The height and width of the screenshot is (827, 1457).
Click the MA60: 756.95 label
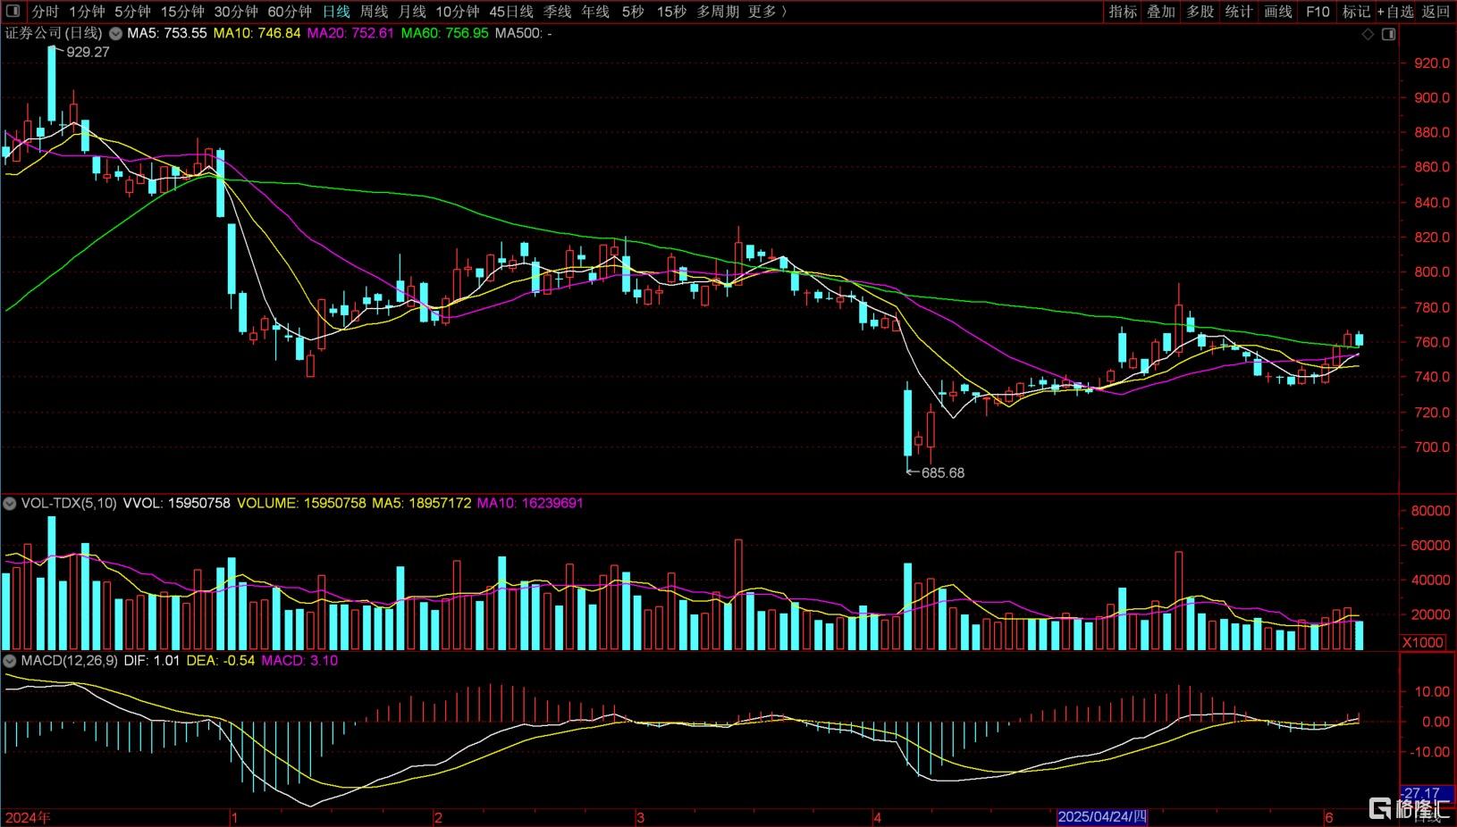(445, 33)
